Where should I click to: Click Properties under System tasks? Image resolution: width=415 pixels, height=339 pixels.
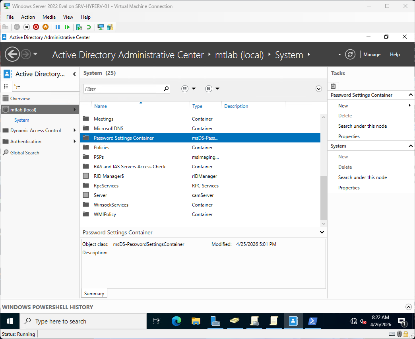coord(349,188)
